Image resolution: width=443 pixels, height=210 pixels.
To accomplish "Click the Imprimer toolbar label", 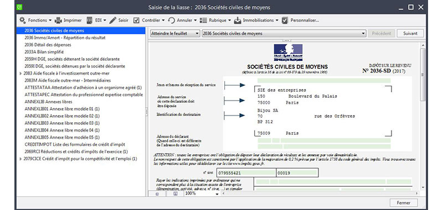I will pos(73,20).
